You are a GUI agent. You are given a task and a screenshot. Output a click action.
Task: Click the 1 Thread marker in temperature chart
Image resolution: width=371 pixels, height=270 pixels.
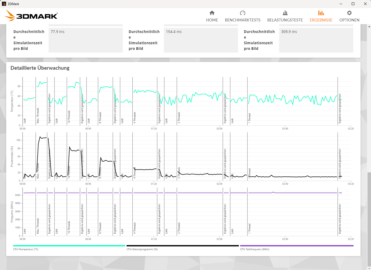coord(250,118)
